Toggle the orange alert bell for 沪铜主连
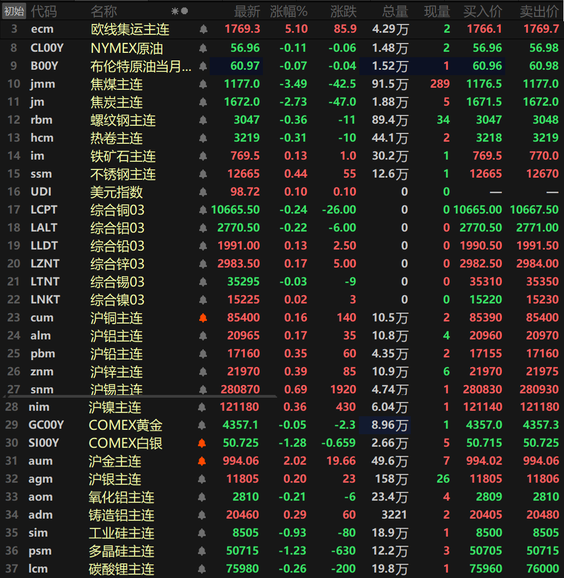This screenshot has height=578, width=564. 203,318
